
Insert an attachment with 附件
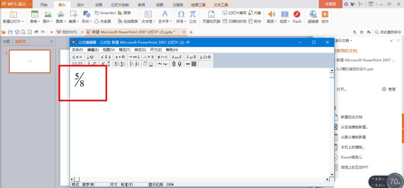click(255, 22)
